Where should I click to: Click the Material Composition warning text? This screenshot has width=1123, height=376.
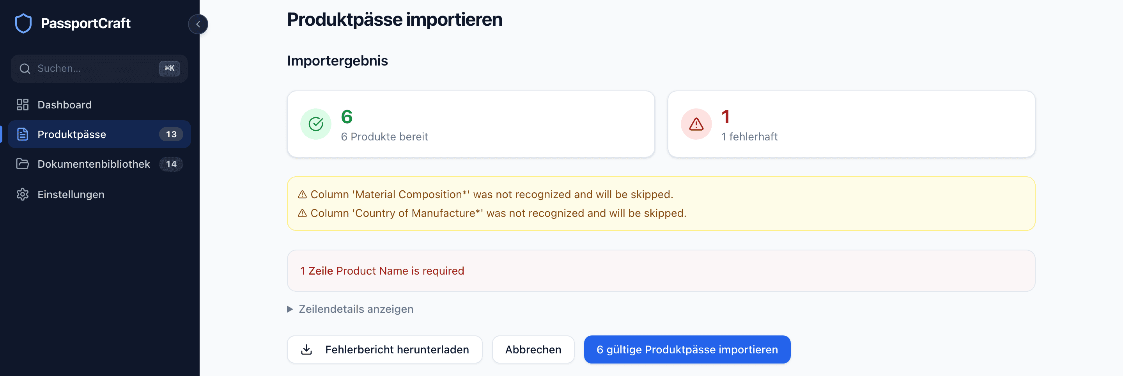point(492,195)
